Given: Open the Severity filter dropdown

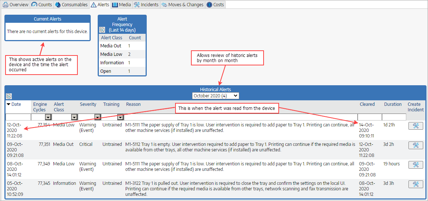Looking at the screenshot, I should pos(97,117).
